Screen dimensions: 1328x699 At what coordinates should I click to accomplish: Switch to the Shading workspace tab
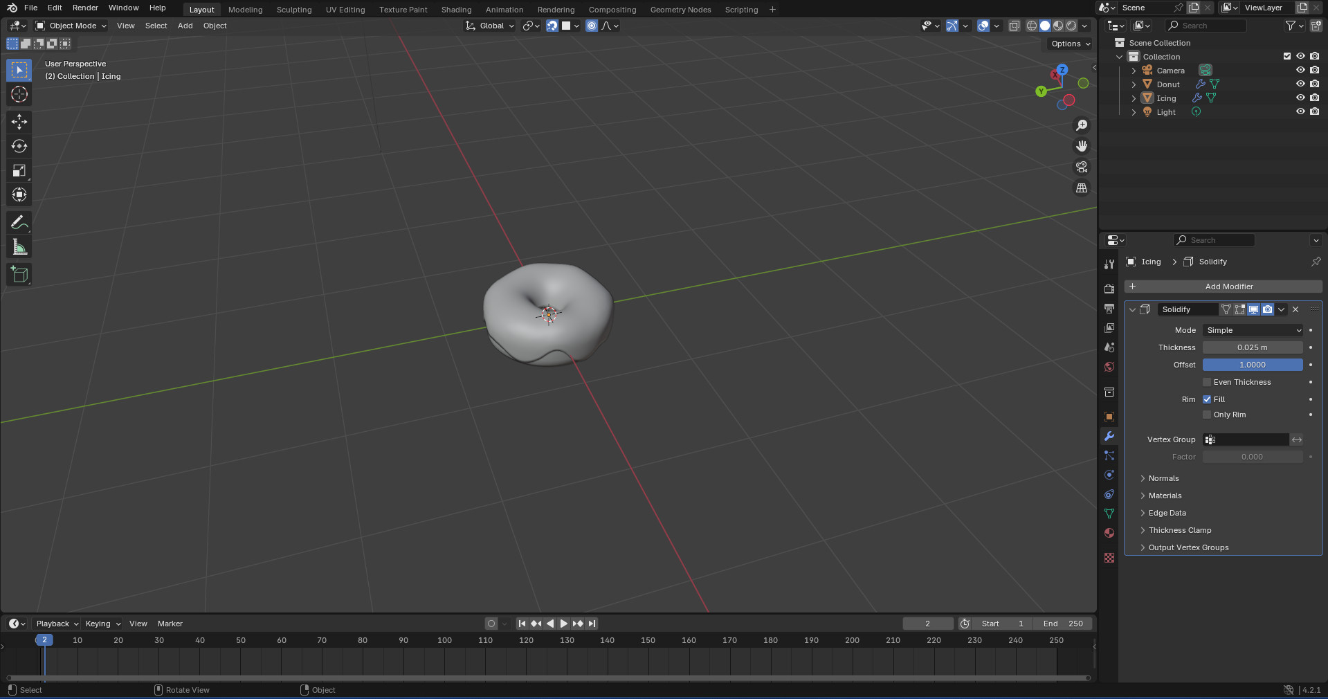[456, 10]
